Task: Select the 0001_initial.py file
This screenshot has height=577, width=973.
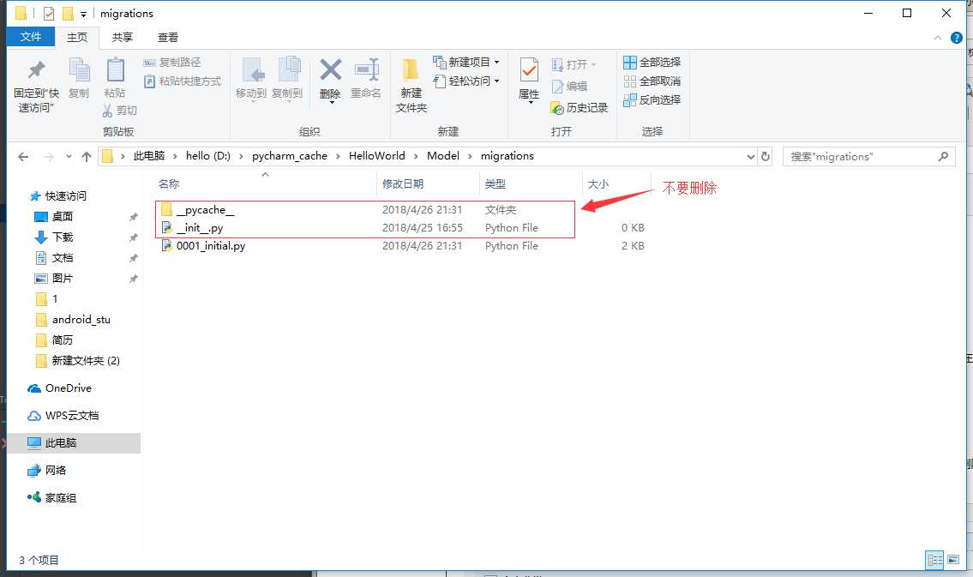Action: click(x=210, y=246)
